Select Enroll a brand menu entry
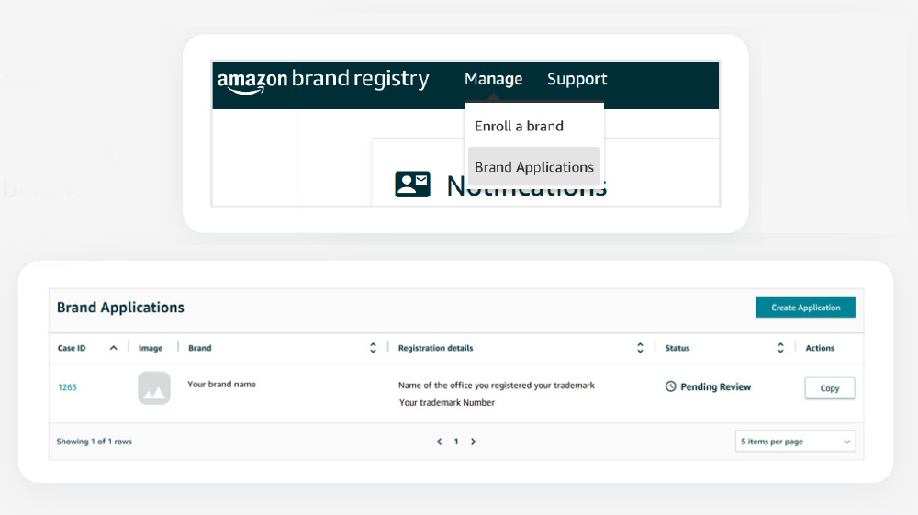 tap(519, 127)
